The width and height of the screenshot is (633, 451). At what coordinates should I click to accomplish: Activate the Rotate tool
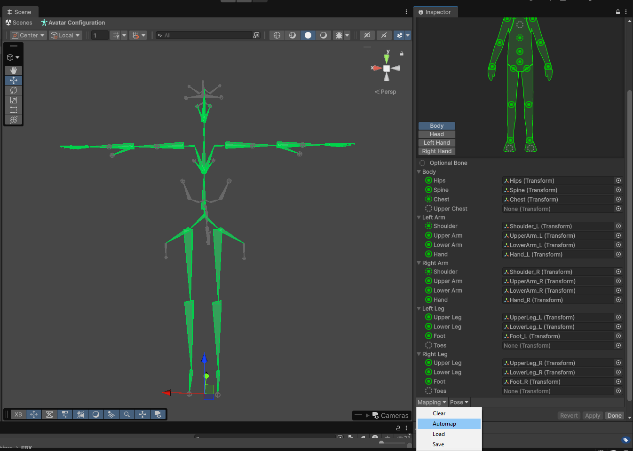pos(13,90)
